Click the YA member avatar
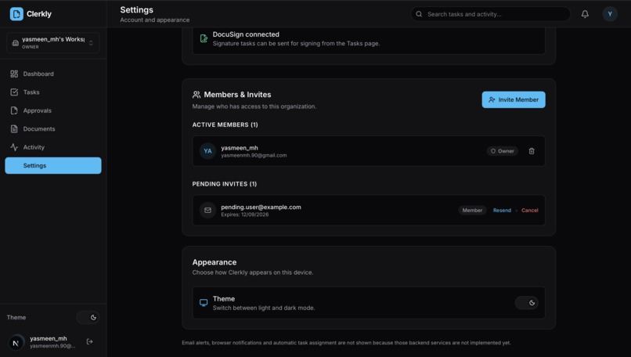The height and width of the screenshot is (357, 631). click(207, 151)
